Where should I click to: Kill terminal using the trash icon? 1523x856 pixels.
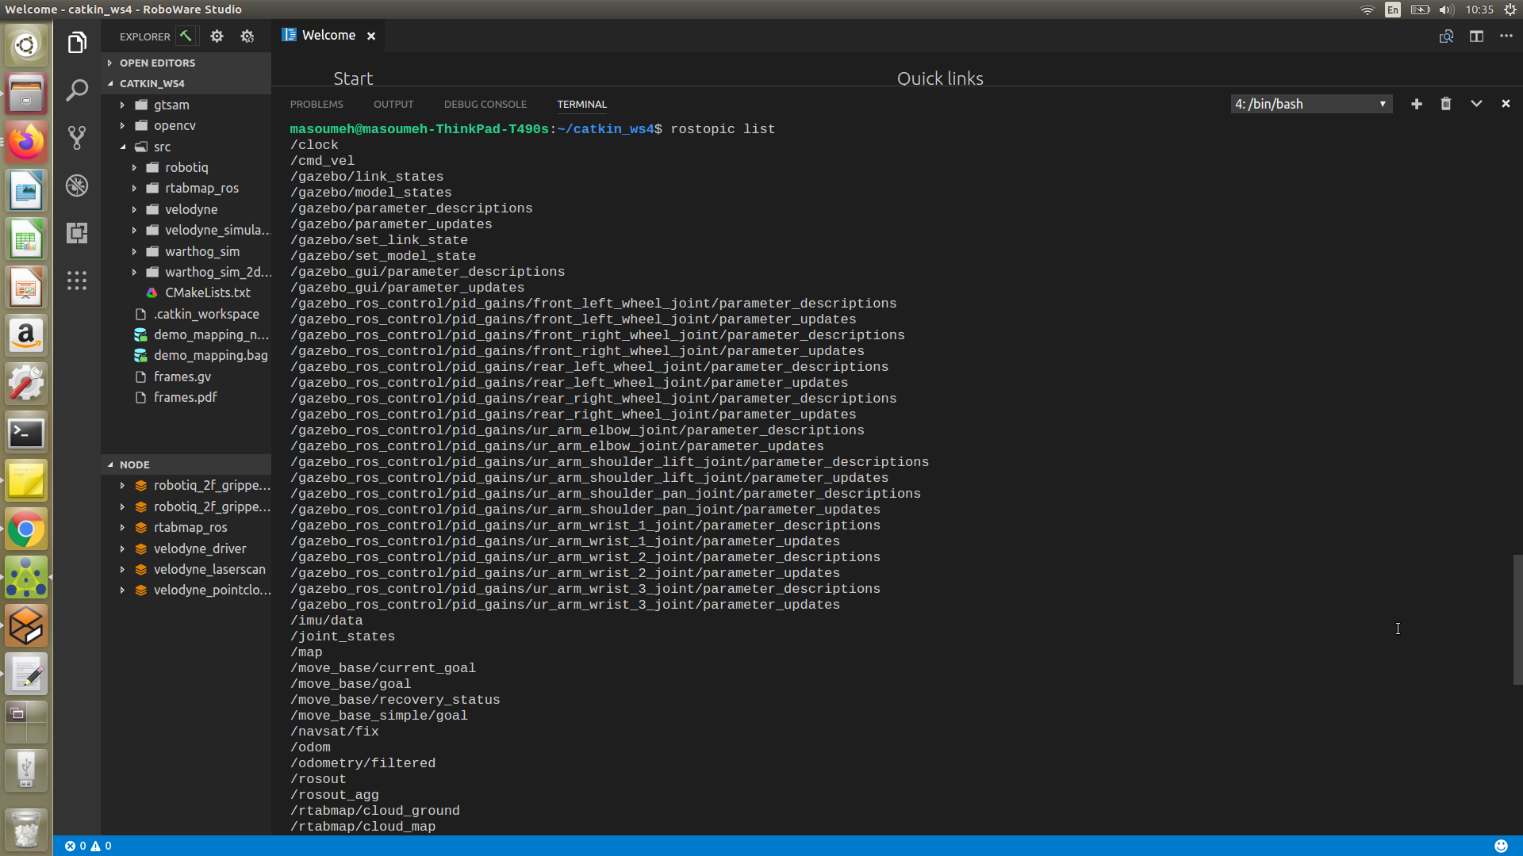point(1446,104)
